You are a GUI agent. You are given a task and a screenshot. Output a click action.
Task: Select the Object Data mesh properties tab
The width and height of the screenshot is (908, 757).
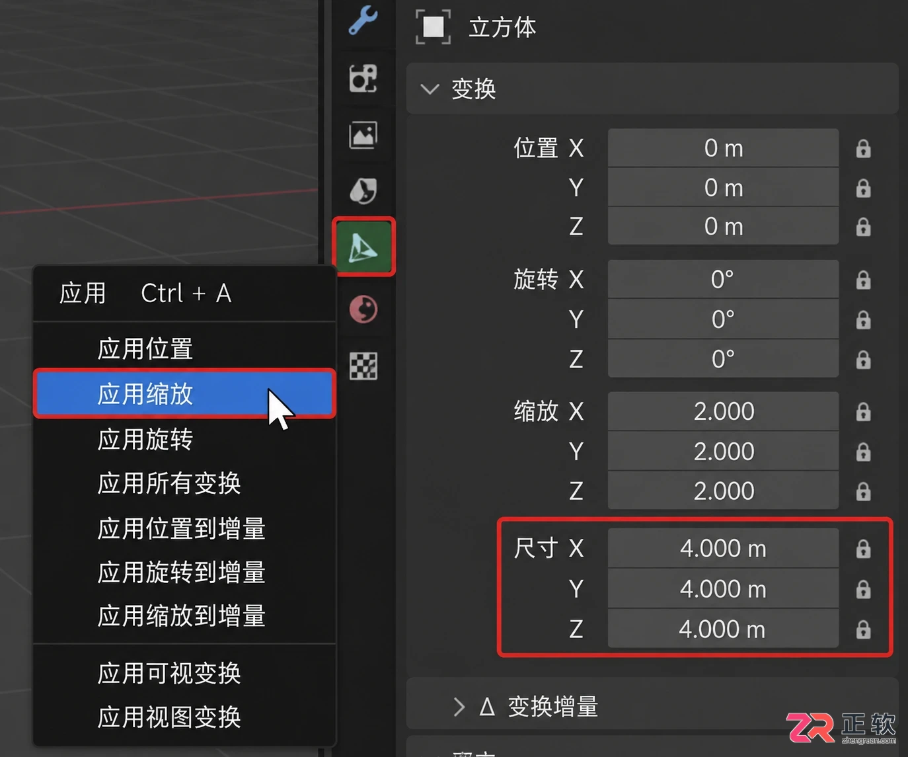(x=363, y=247)
